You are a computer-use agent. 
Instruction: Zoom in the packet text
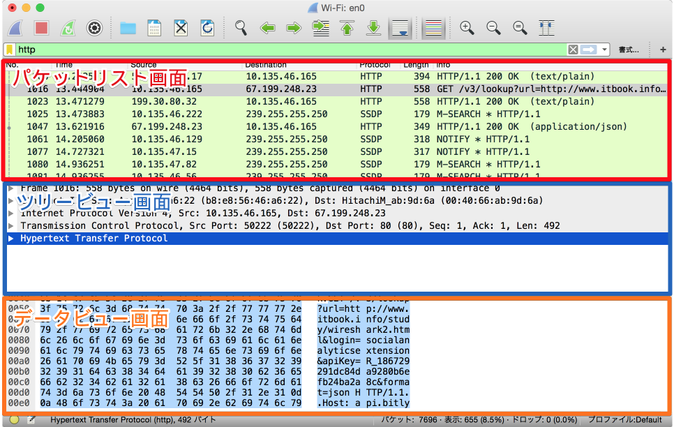click(467, 29)
